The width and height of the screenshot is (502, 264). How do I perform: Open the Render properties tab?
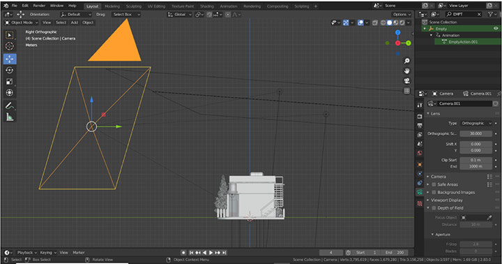(420, 117)
